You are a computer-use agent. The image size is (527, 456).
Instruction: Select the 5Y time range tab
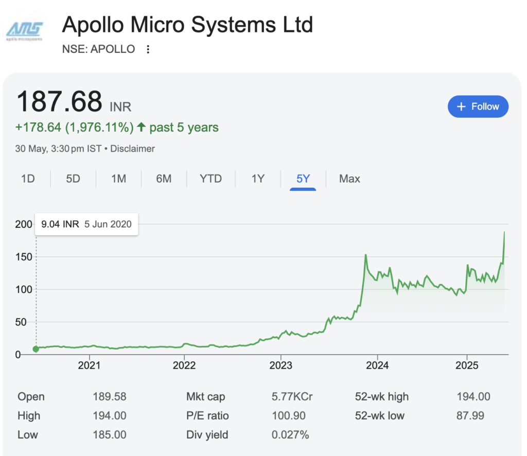[303, 178]
